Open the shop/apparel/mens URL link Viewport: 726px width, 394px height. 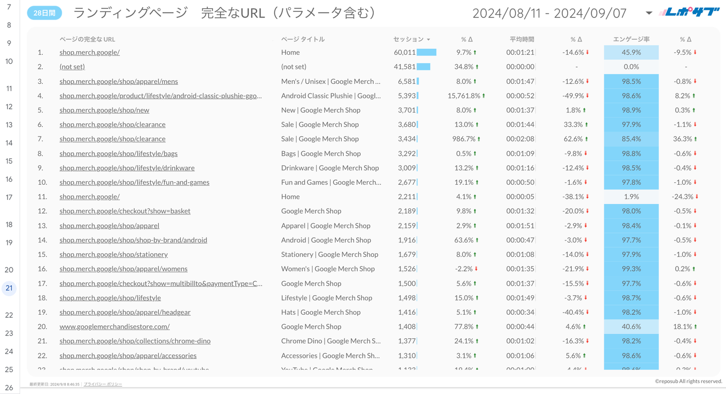[119, 81]
